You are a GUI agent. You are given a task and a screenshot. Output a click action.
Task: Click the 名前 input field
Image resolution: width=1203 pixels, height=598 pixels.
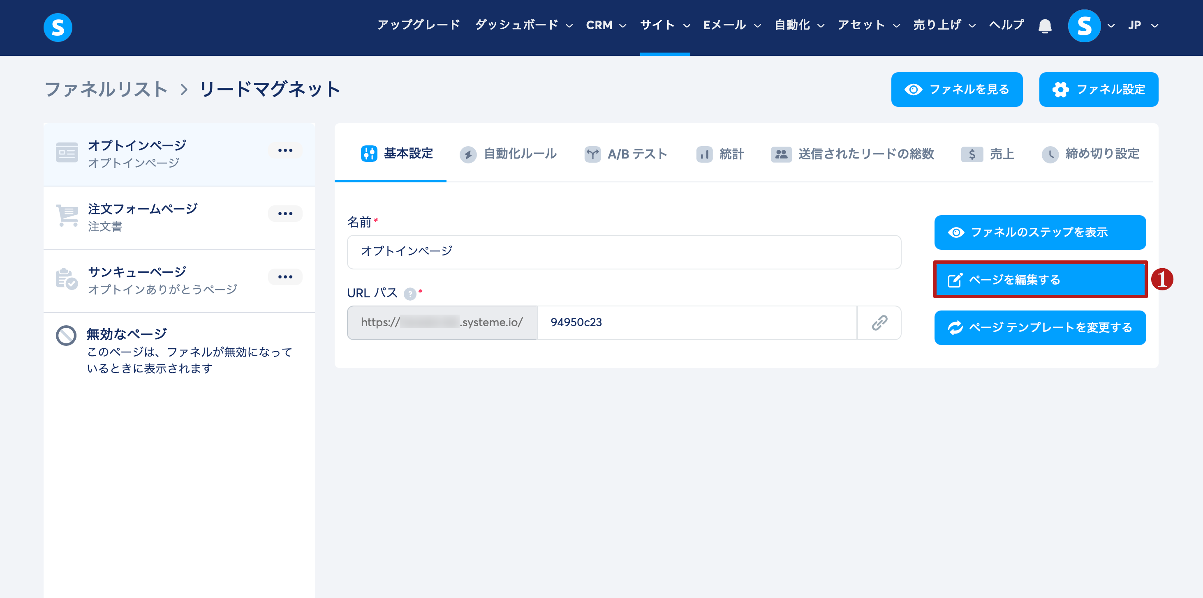tap(623, 252)
